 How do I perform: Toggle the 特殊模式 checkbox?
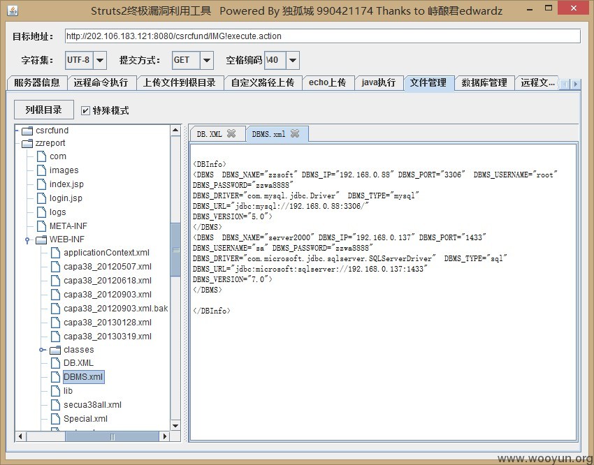click(86, 110)
